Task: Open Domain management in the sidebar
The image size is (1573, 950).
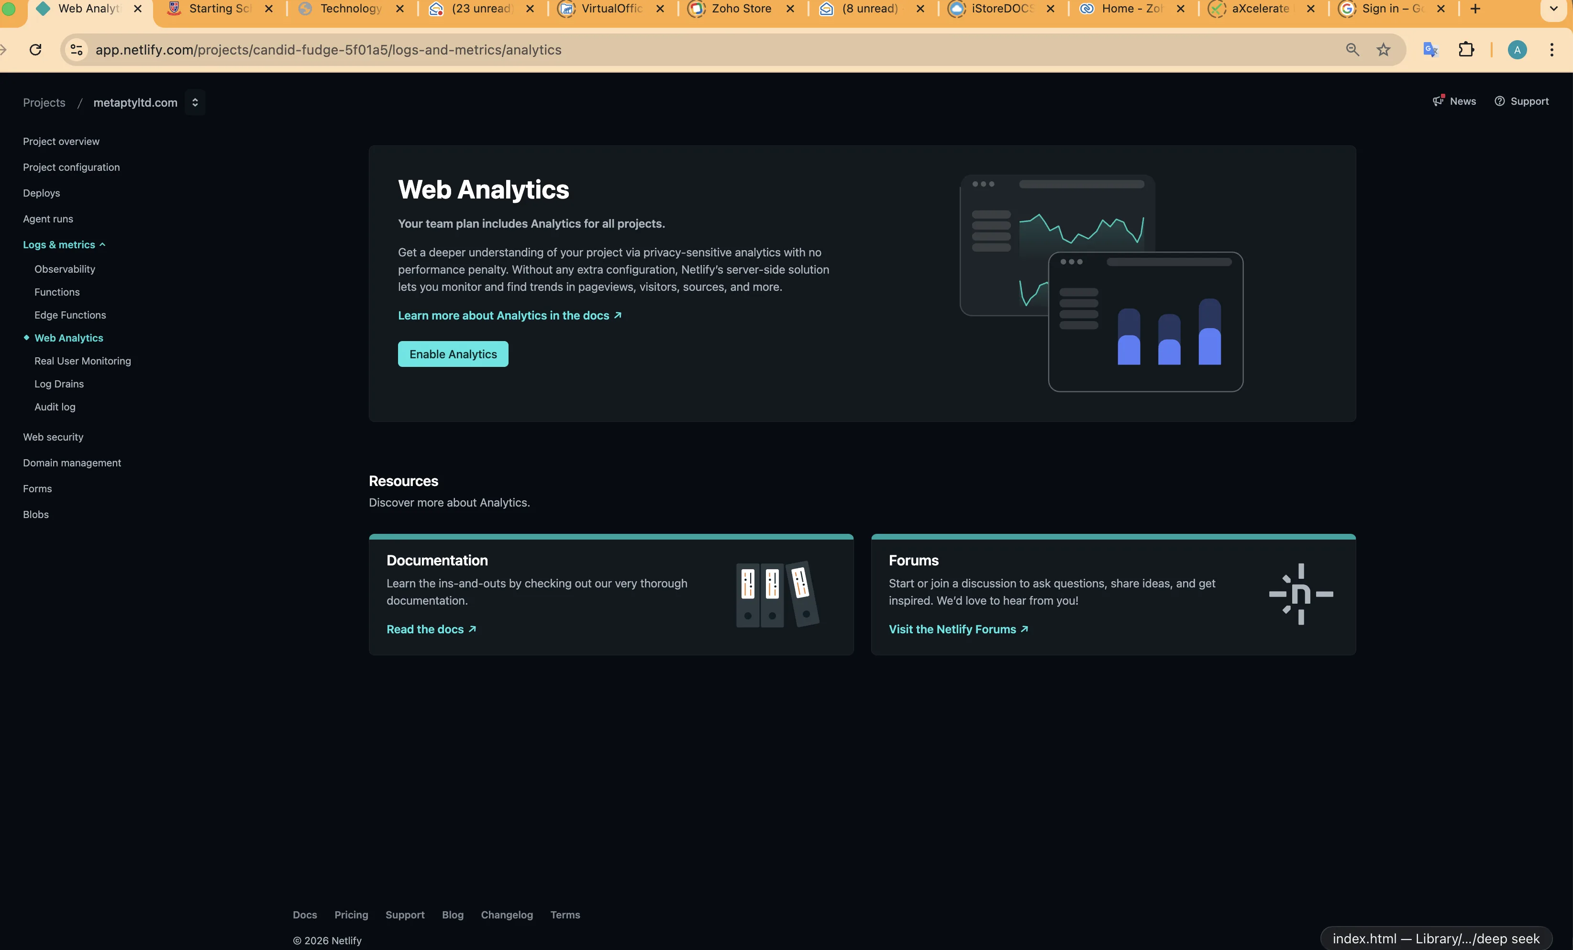Action: click(71, 463)
